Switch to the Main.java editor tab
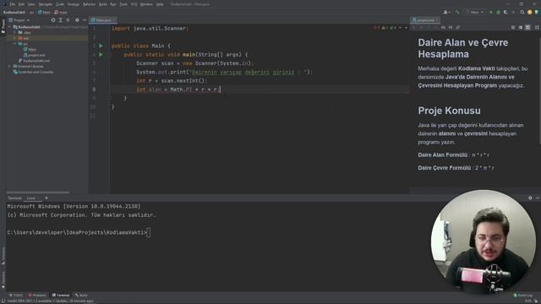Viewport: 541px width, 304px height. (103, 20)
